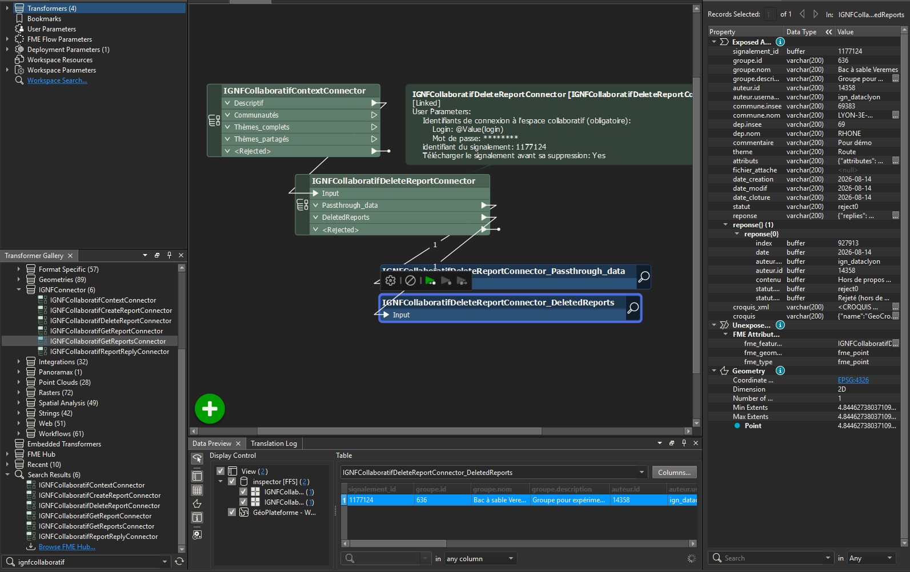Image resolution: width=910 pixels, height=572 pixels.
Task: Collapse IGNFConnector (6) gallery folder
Action: [18, 289]
